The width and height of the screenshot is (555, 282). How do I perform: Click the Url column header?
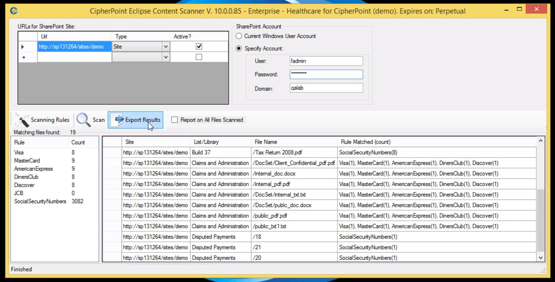pyautogui.click(x=74, y=36)
